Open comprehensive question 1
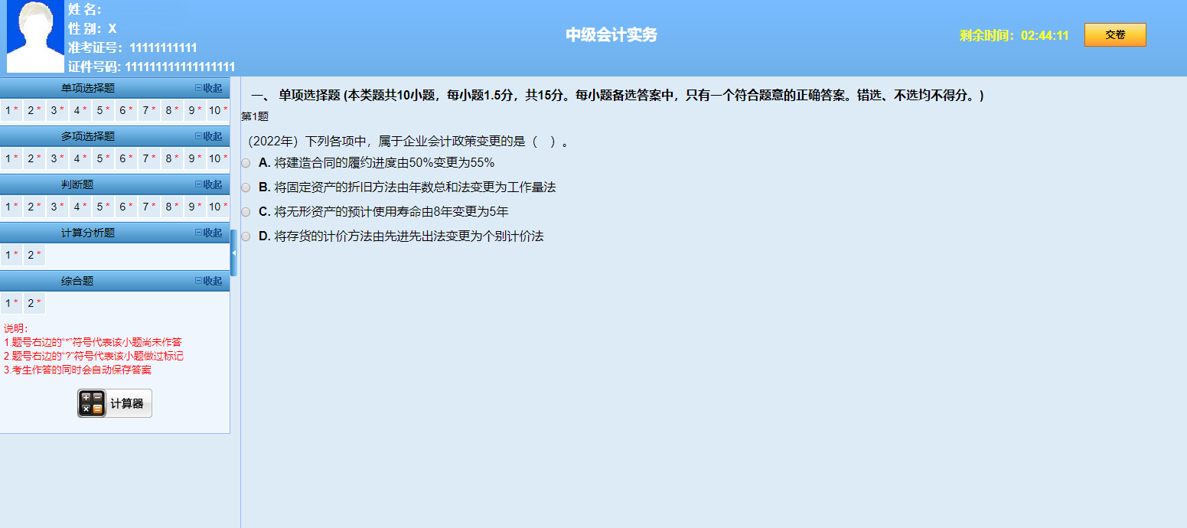 [x=11, y=304]
